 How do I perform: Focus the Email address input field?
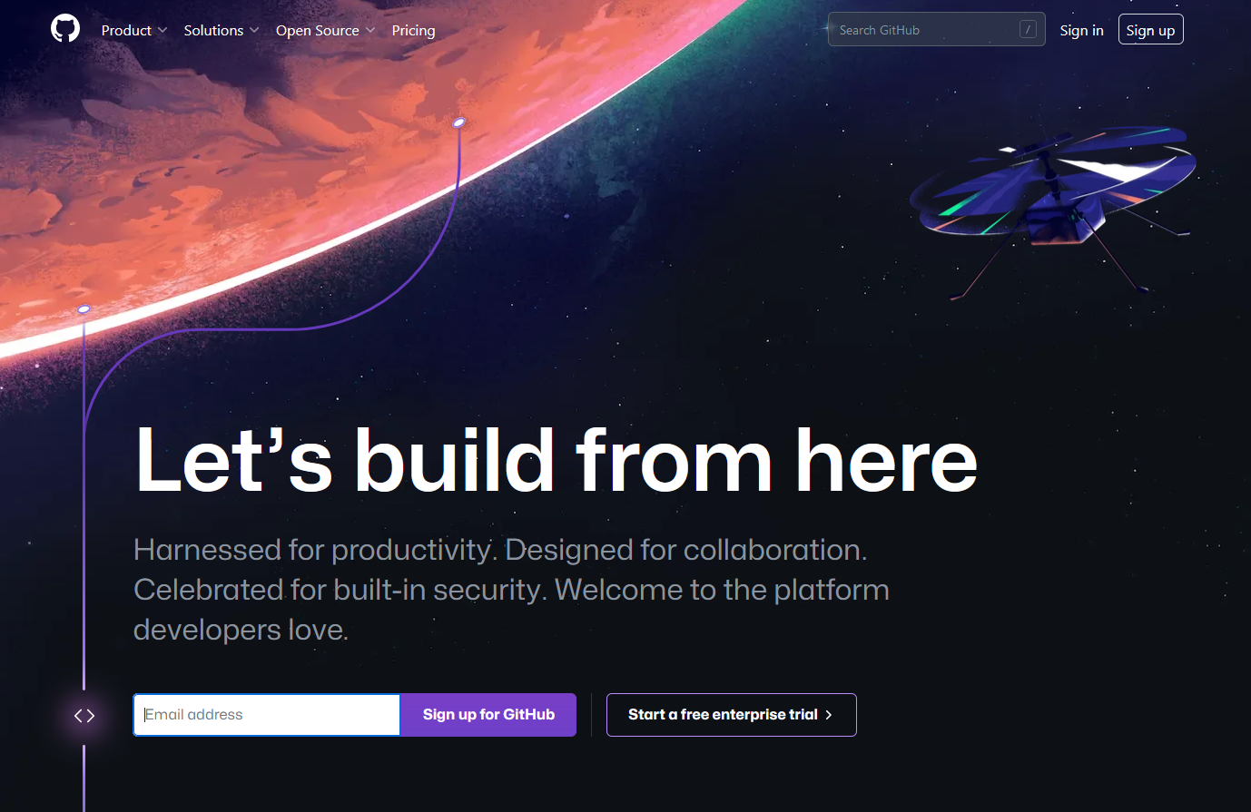267,715
